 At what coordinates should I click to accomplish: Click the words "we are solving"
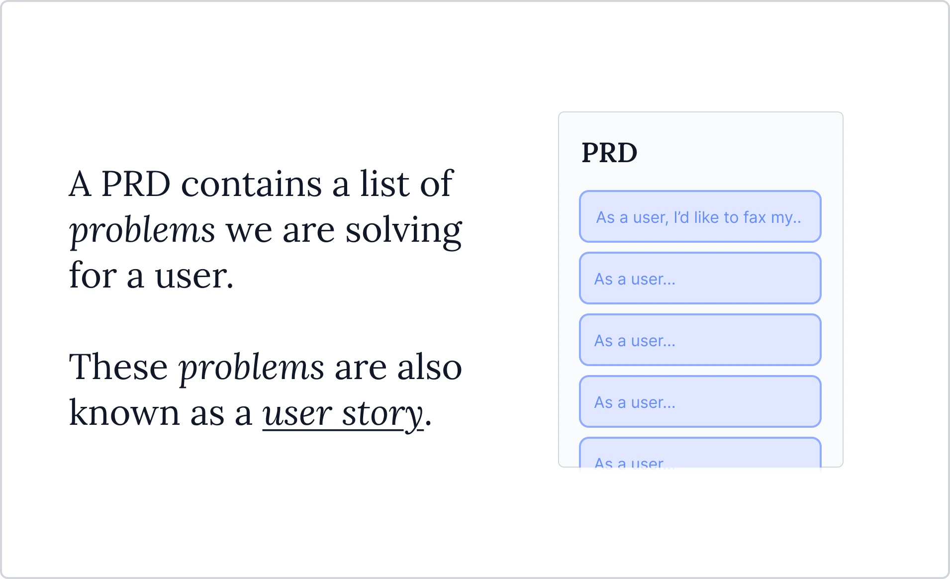click(x=344, y=230)
